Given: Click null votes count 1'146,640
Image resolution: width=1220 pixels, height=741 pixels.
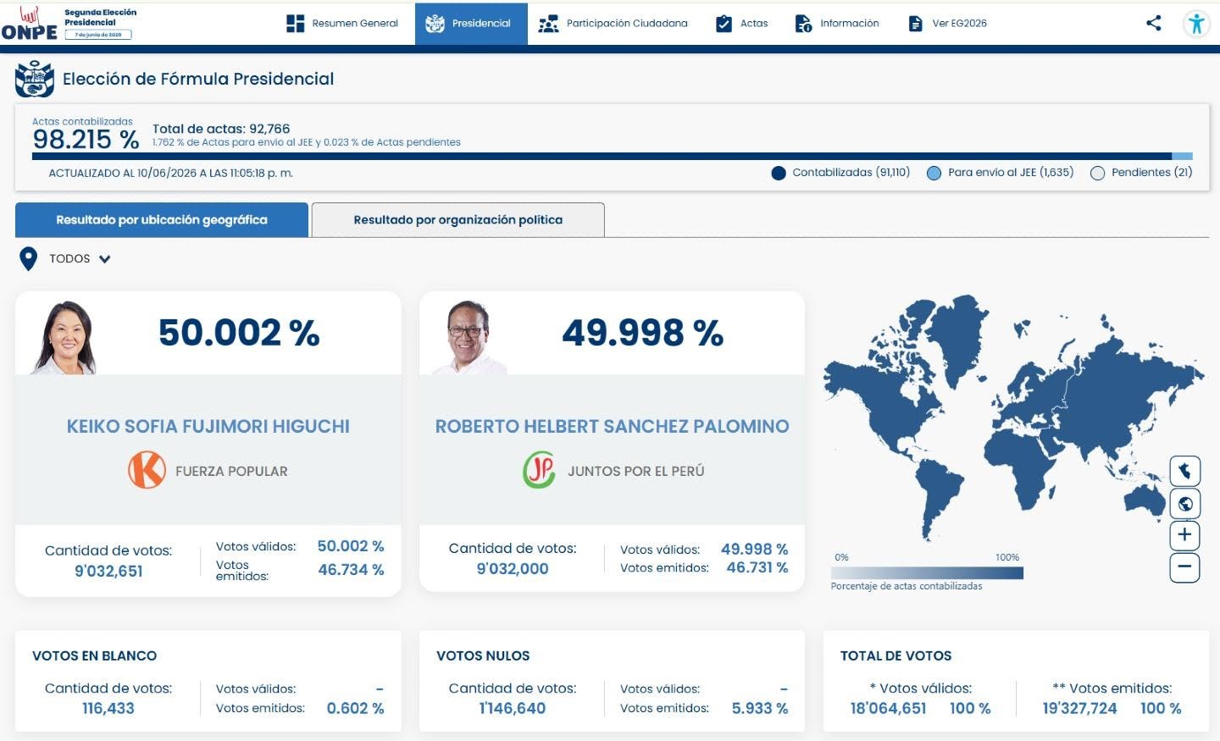Looking at the screenshot, I should [x=513, y=709].
